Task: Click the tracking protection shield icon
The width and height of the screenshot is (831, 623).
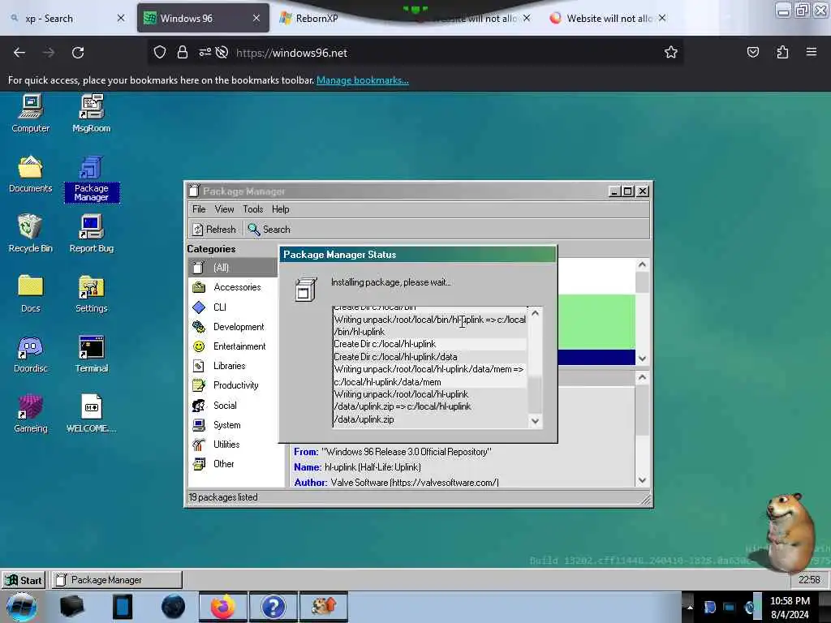Action: tap(160, 52)
